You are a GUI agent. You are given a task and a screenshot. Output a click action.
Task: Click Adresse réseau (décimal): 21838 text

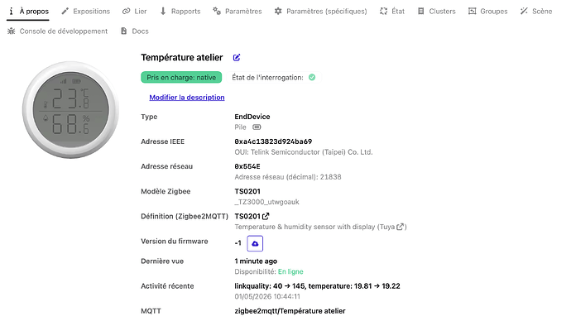(288, 177)
